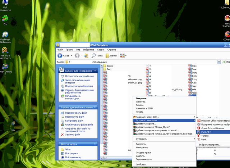
Task: Choose Добавить в архив и отправить по e-mail
Action: (x=164, y=130)
